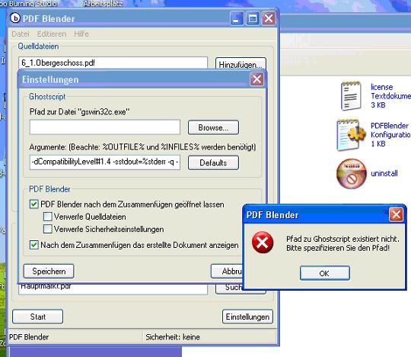The height and width of the screenshot is (357, 411).
Task: Click Browse to locate gswin32c.exe
Action: click(x=213, y=127)
